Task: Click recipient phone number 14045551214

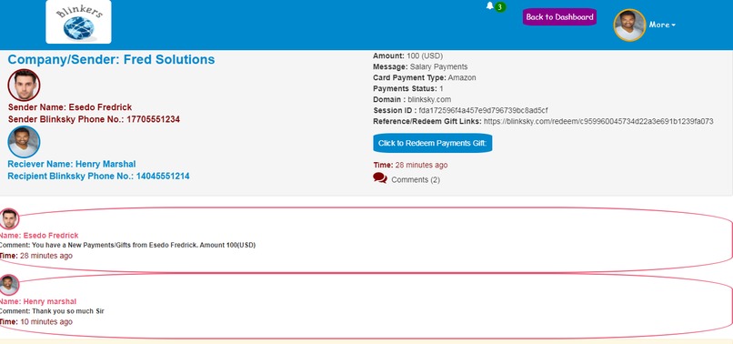Action: (163, 177)
